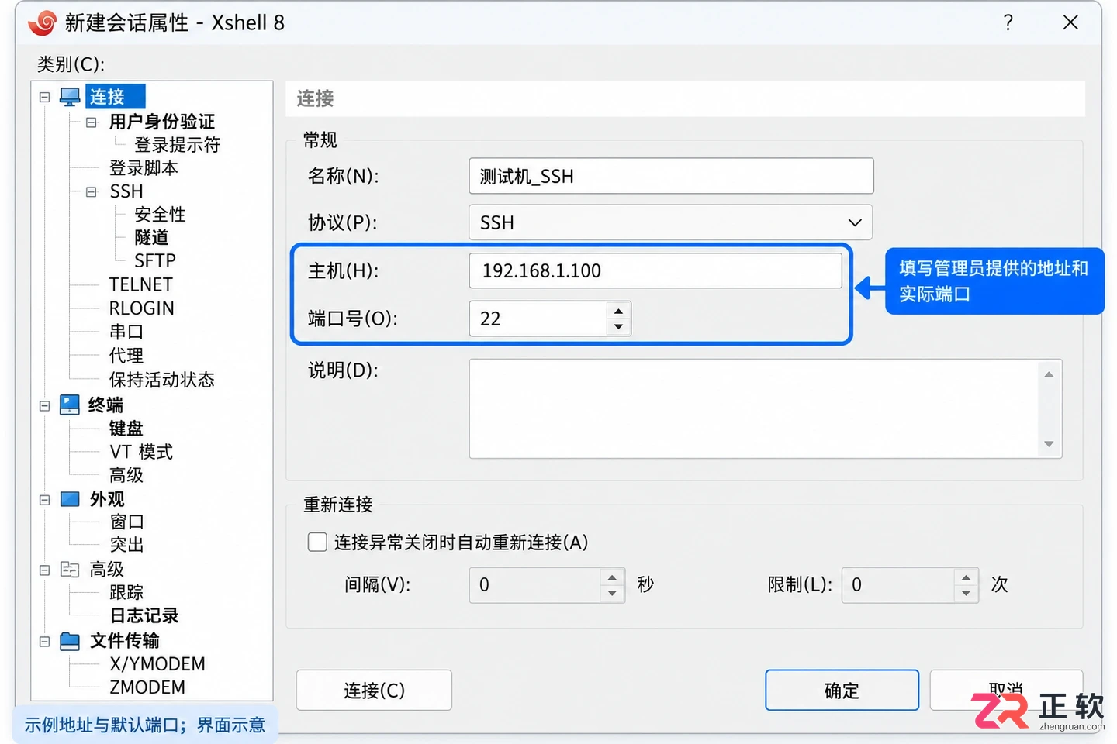Click the 端口号 port input field

coord(538,319)
